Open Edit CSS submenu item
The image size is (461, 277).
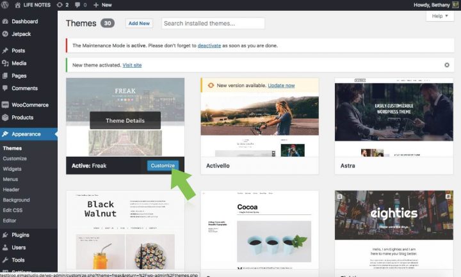pos(13,210)
